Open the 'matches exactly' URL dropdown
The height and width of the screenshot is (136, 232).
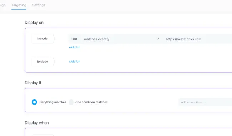[121, 39]
